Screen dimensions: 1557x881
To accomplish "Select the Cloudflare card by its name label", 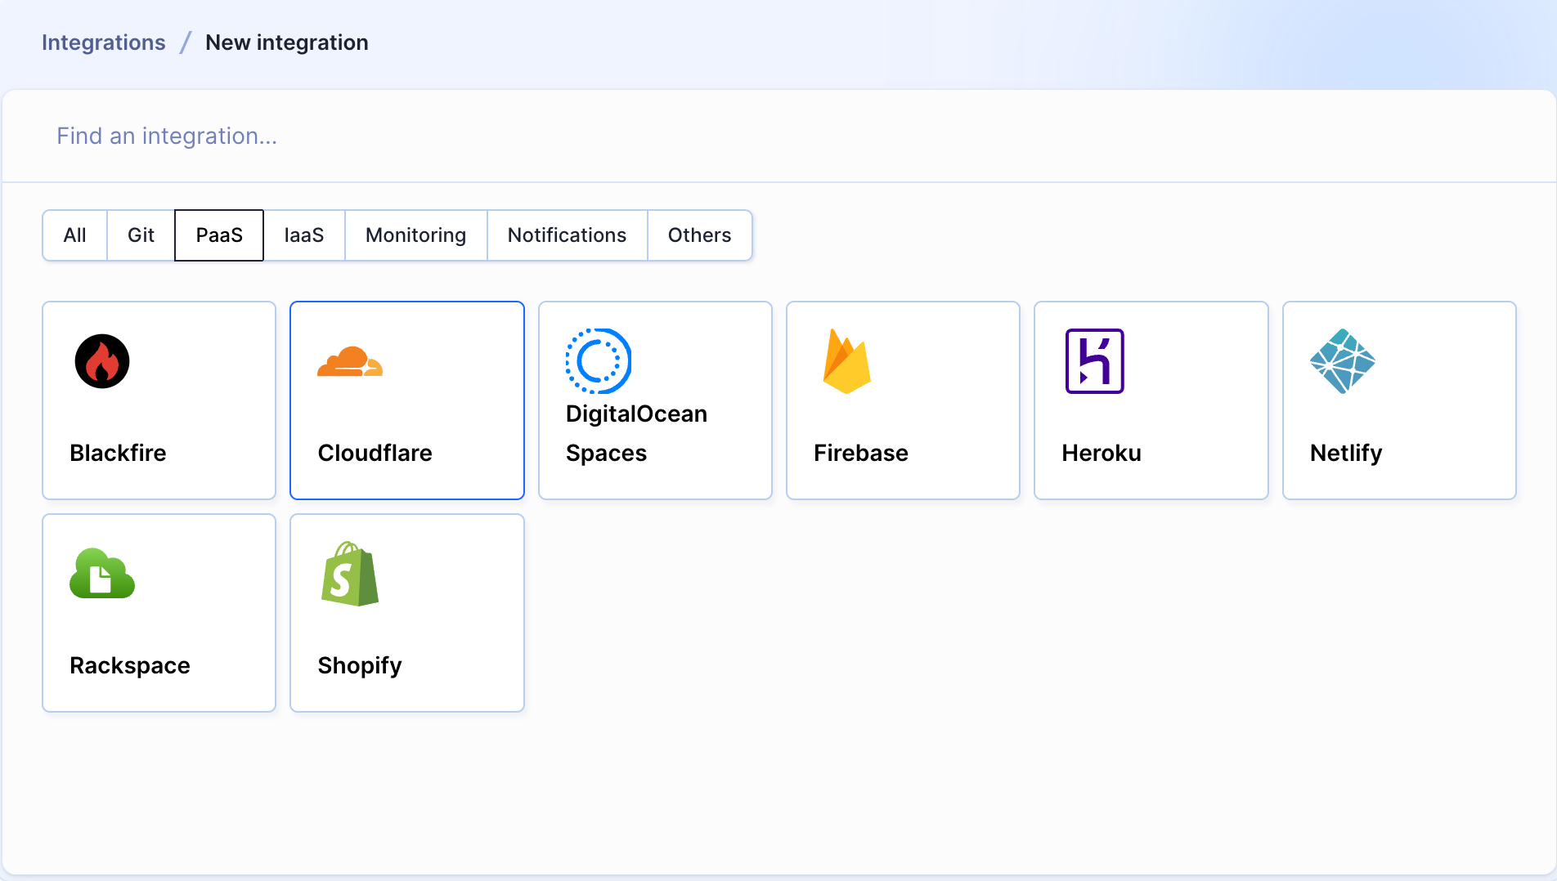I will click(x=375, y=453).
